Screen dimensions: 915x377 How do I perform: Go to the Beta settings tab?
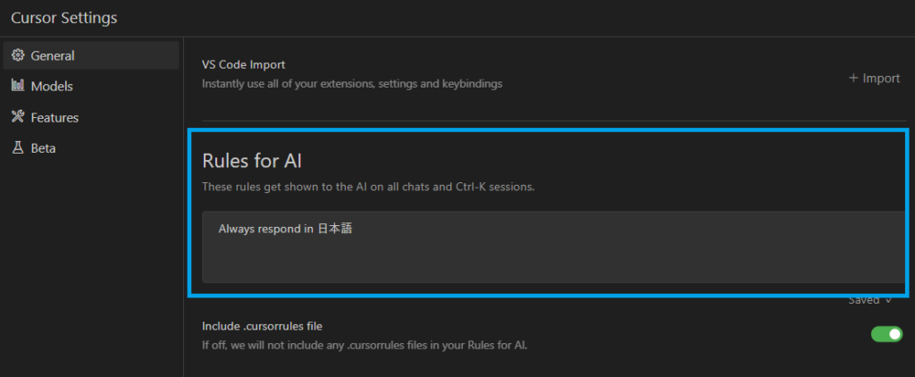91,147
